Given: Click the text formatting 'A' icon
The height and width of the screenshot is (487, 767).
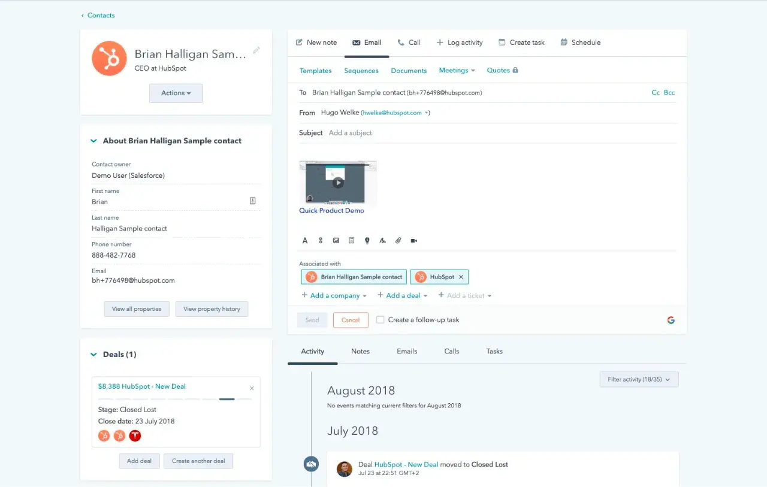Looking at the screenshot, I should coord(305,241).
